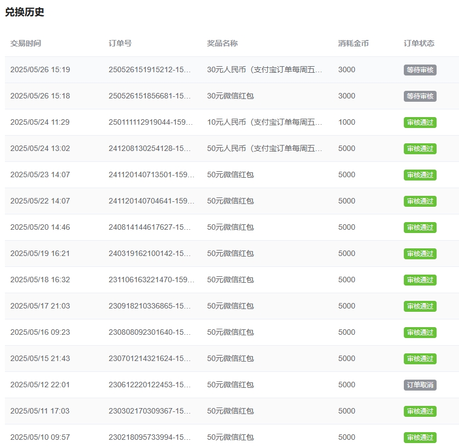459x448 pixels.
Task: Click the date 2025/05/26 15:19
Action: [x=40, y=69]
